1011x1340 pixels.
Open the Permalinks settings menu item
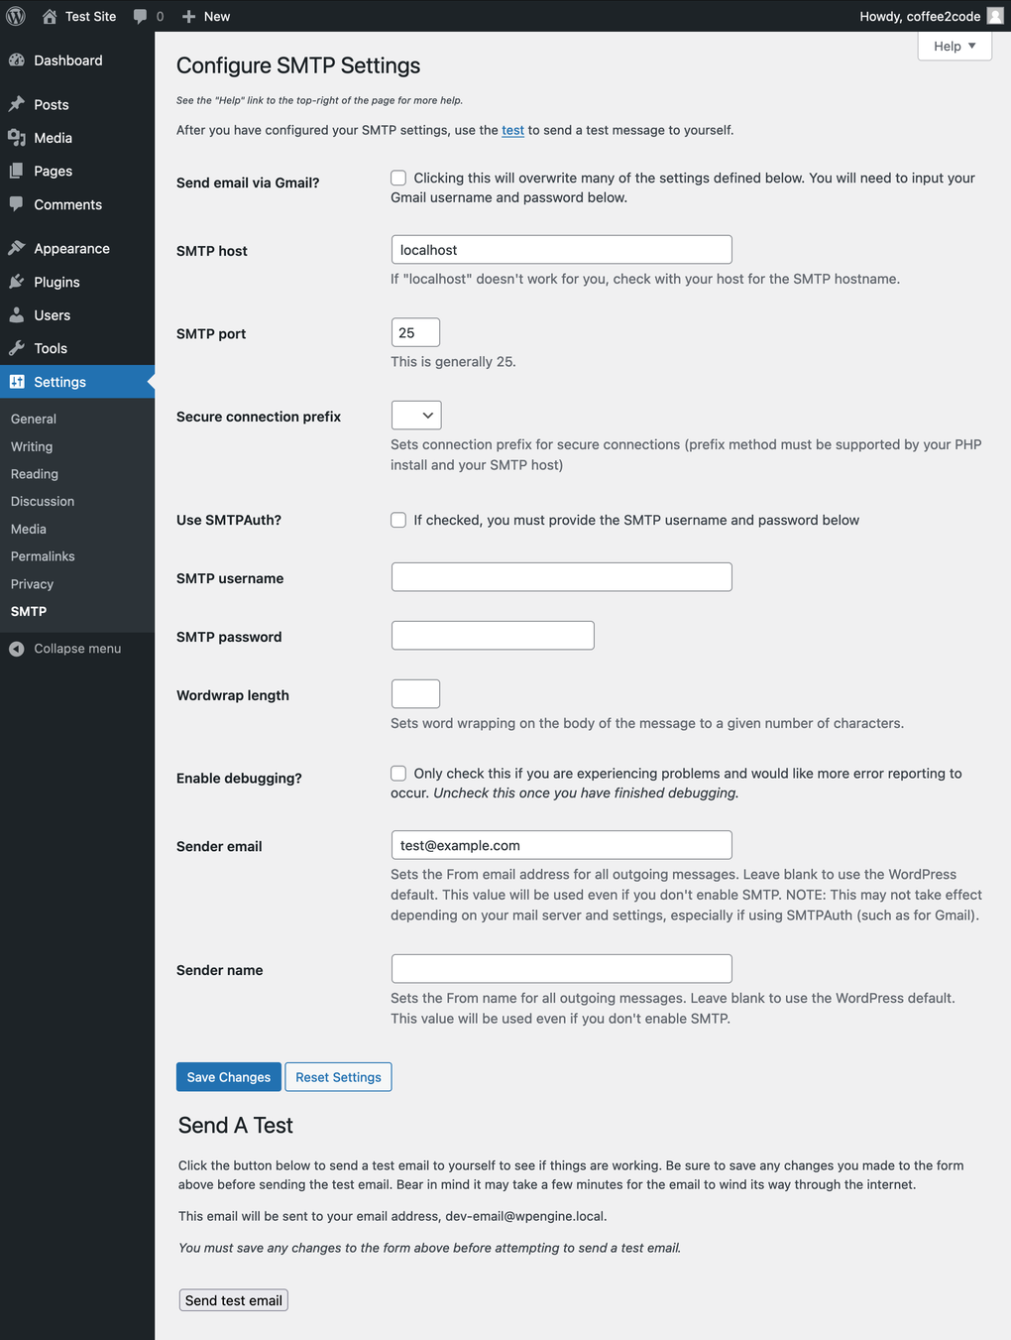point(42,556)
